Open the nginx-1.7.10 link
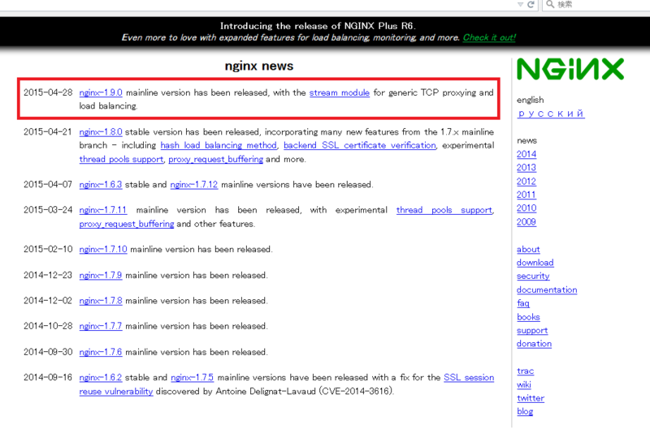Viewport: 650px width, 433px height. coord(103,250)
